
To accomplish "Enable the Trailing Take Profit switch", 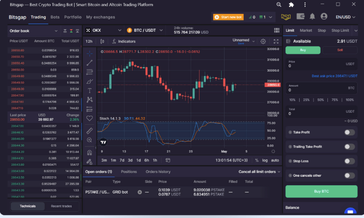I will (x=350, y=146).
